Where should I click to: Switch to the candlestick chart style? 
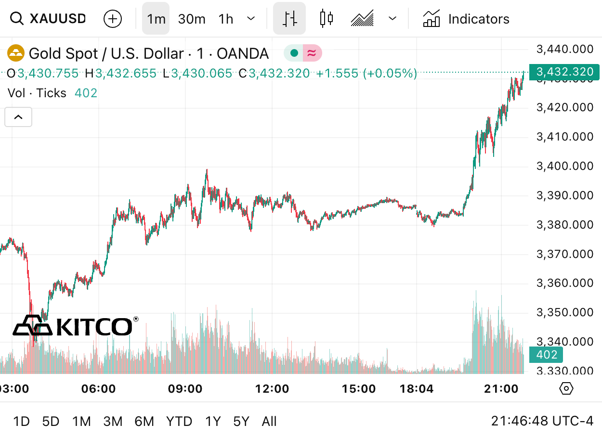[326, 19]
